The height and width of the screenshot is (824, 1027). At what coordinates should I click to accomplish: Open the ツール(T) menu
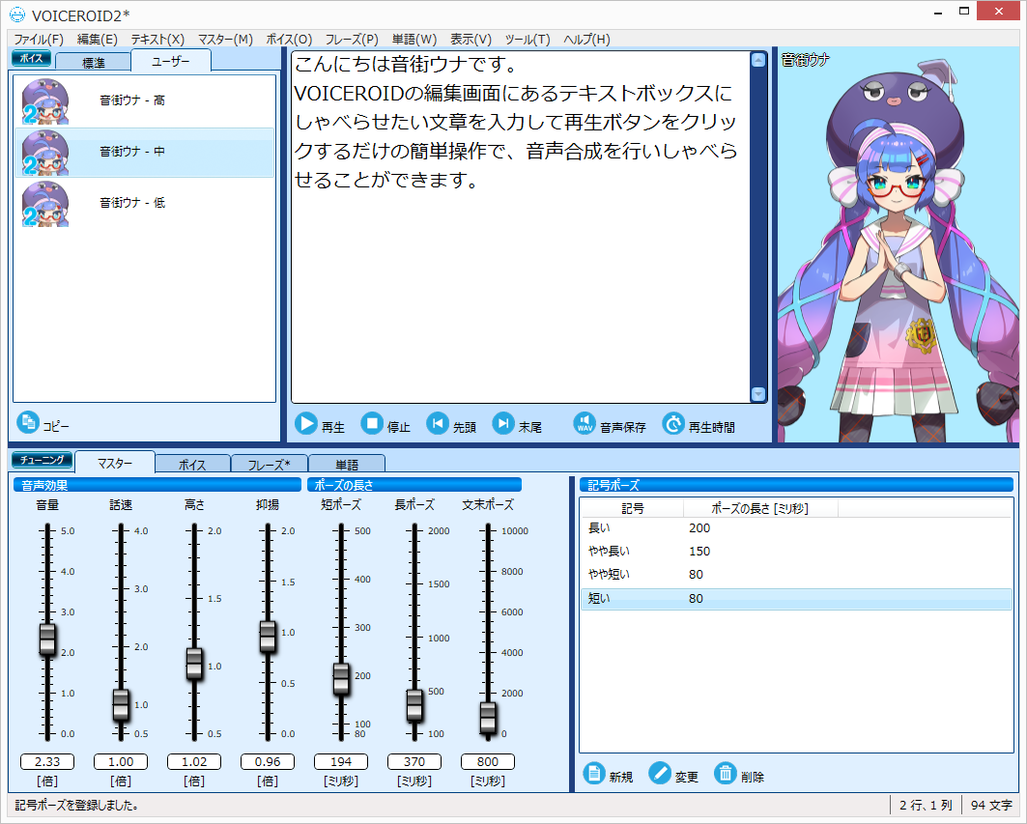point(528,40)
